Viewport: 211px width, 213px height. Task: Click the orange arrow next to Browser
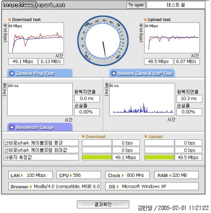click(31, 187)
